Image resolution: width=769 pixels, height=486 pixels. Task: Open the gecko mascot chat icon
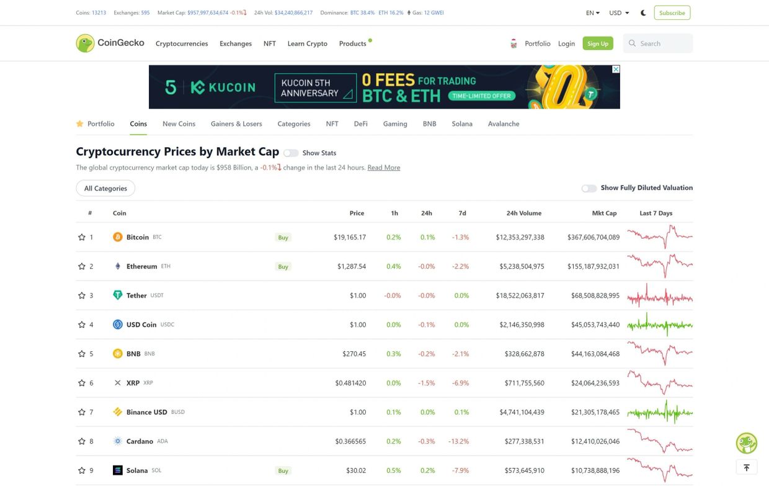[747, 443]
